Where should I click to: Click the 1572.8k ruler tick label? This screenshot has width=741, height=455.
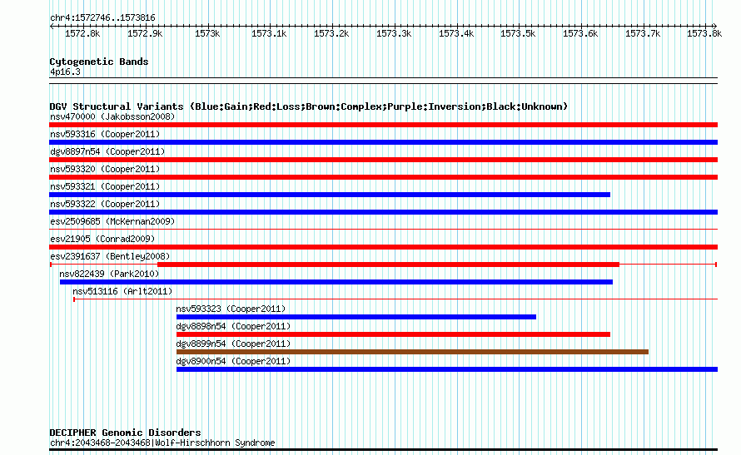82,34
